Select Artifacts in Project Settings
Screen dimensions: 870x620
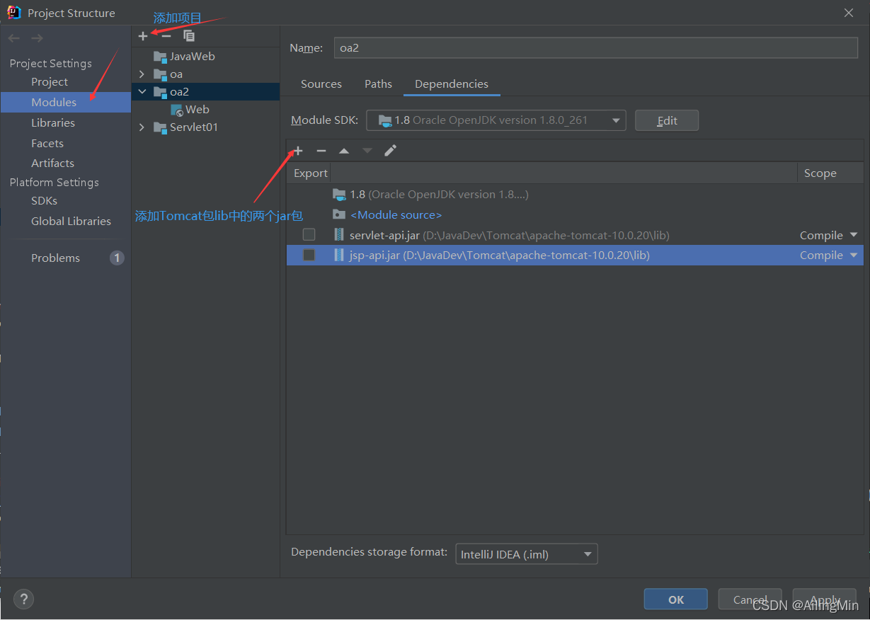pyautogui.click(x=52, y=163)
